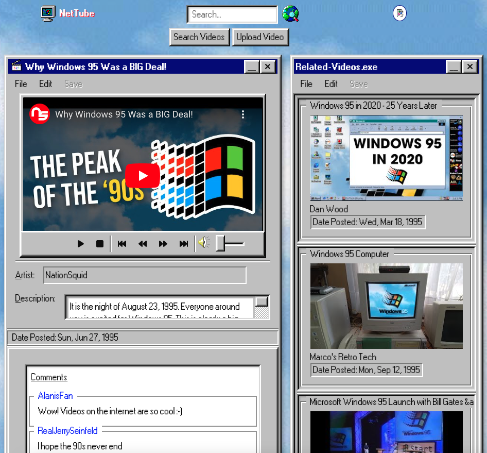Click the 'Dan Wood' author name
The width and height of the screenshot is (487, 453).
[x=328, y=209]
